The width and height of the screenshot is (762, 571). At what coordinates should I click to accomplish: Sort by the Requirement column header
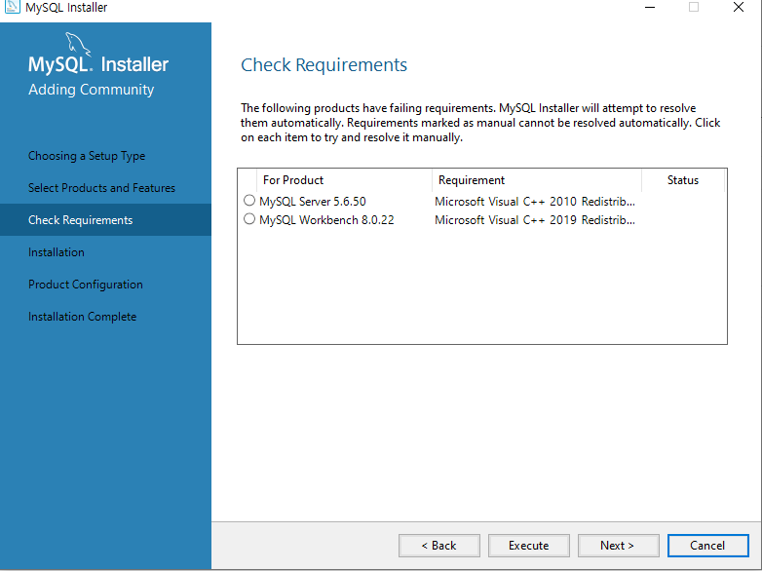(x=537, y=180)
